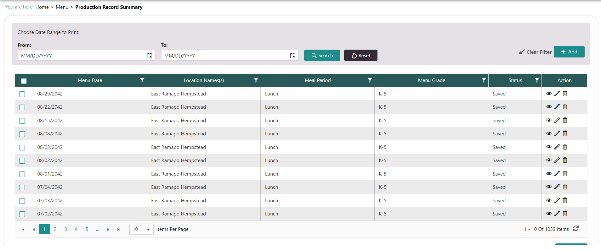Screen dimensions: 601x250
Task: Open the From date calendar picker
Action: pyautogui.click(x=149, y=56)
